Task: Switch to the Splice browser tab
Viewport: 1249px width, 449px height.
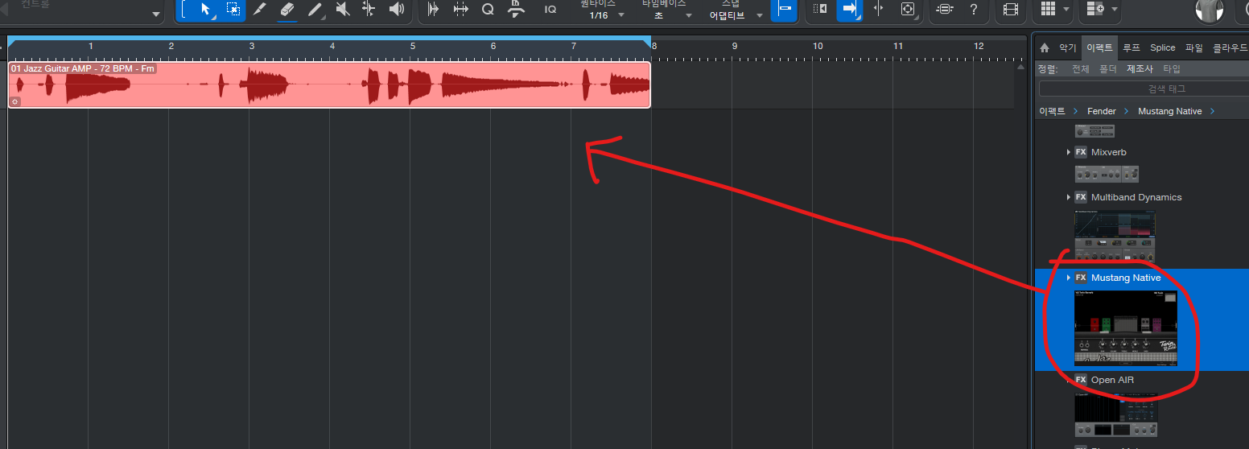Action: (1162, 47)
